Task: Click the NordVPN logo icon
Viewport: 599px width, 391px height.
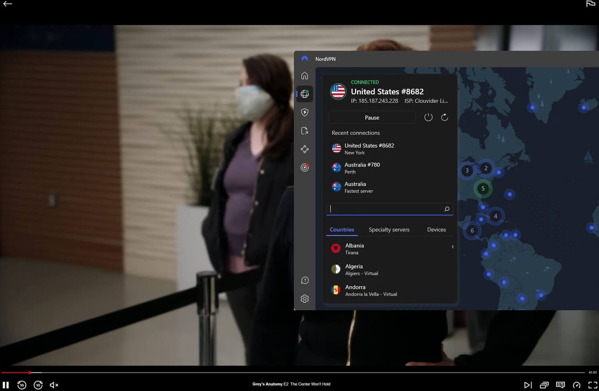Action: pos(305,59)
